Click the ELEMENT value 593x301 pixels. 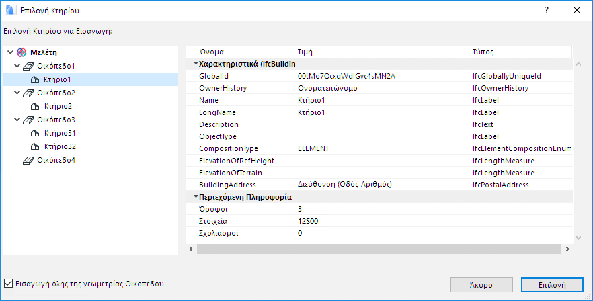click(x=313, y=148)
